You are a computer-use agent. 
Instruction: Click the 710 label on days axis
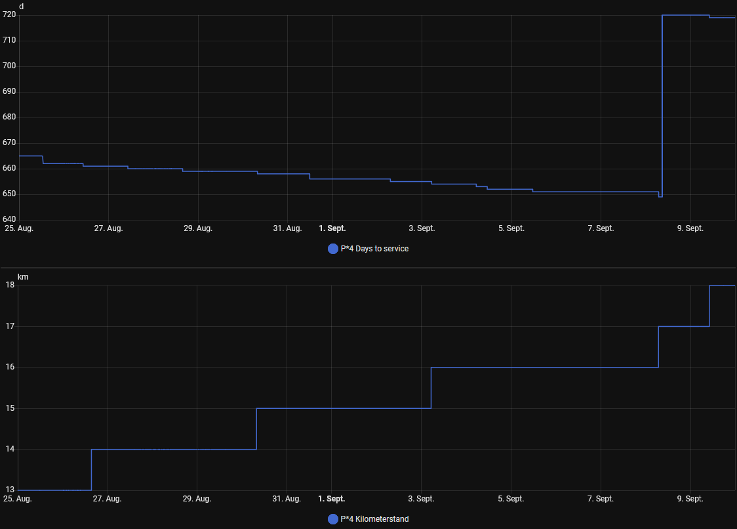[x=9, y=40]
